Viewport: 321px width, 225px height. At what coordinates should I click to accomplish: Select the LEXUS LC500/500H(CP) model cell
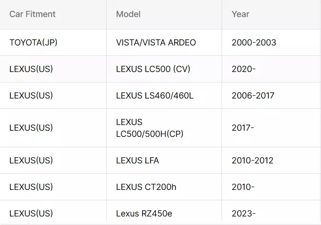click(150, 128)
